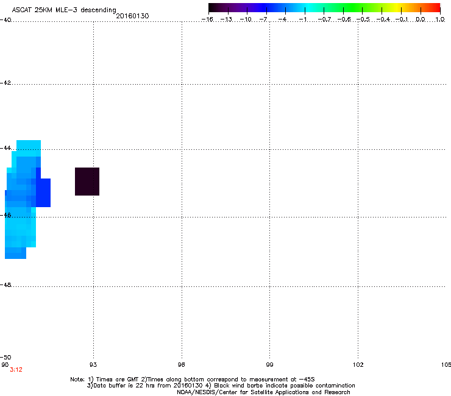Click the Times are GMT note line
The width and height of the screenshot is (451, 396).
click(193, 380)
